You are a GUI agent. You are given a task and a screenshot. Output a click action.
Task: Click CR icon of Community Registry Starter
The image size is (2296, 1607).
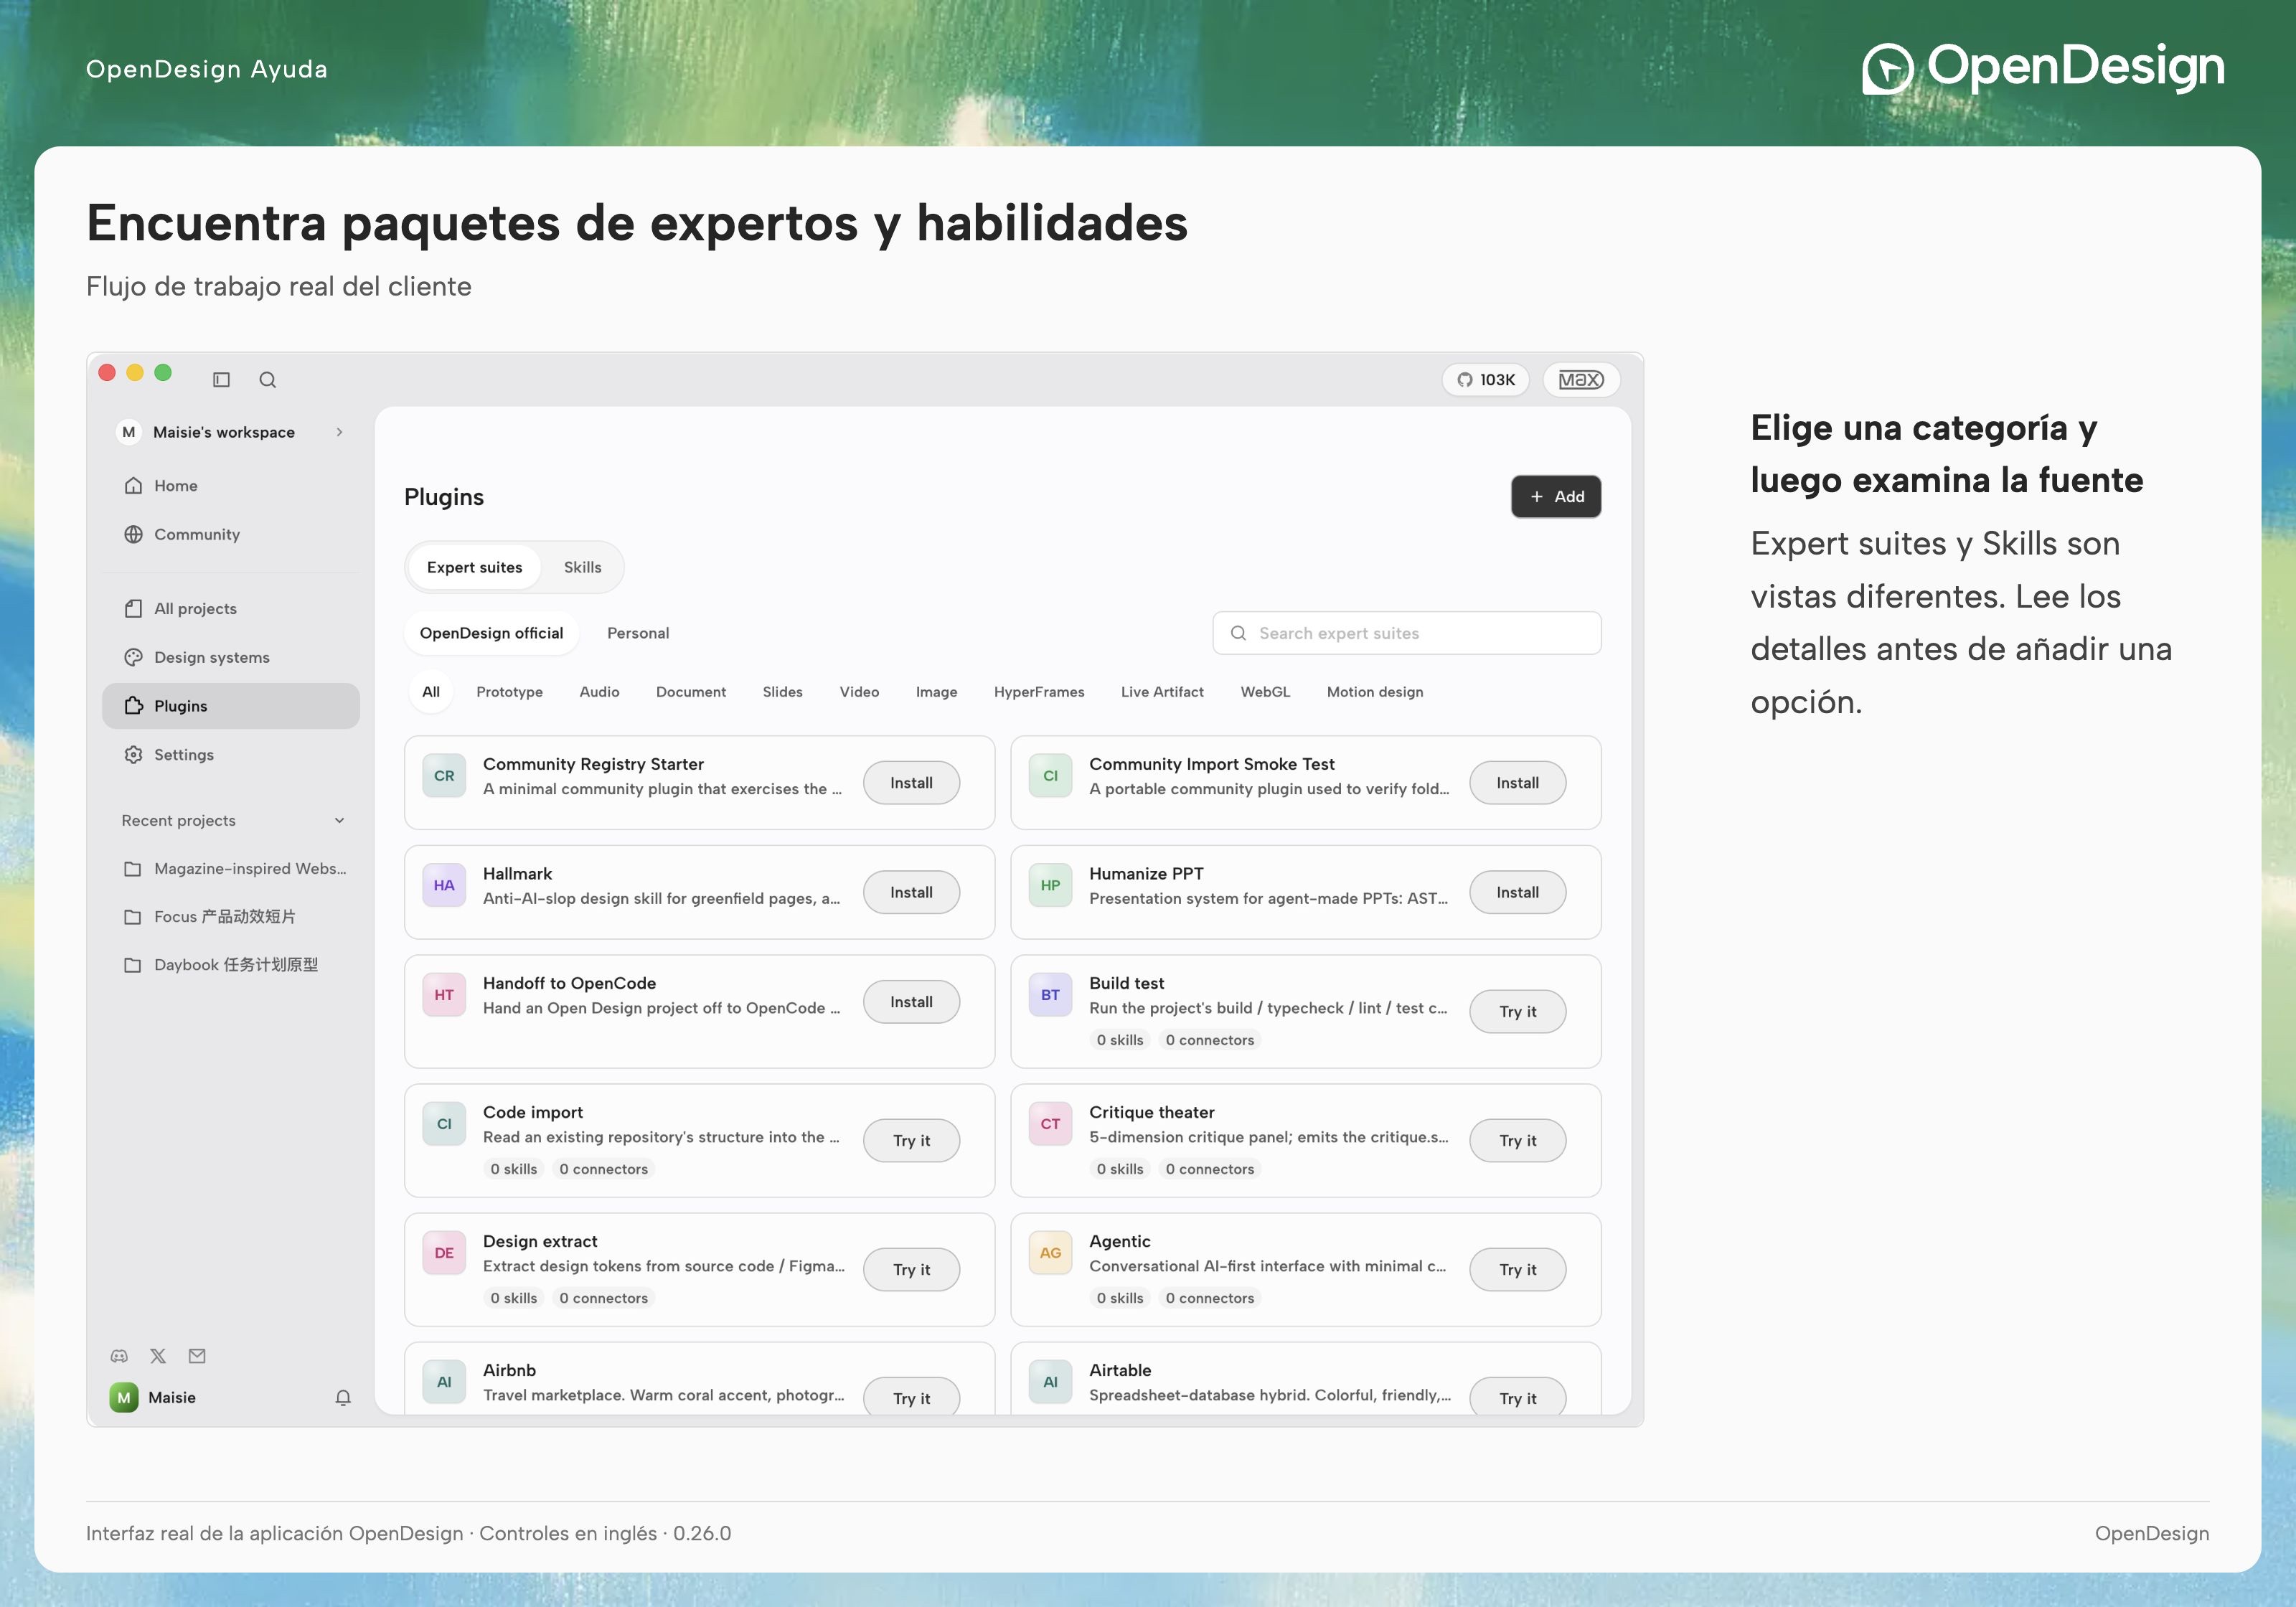pyautogui.click(x=444, y=776)
